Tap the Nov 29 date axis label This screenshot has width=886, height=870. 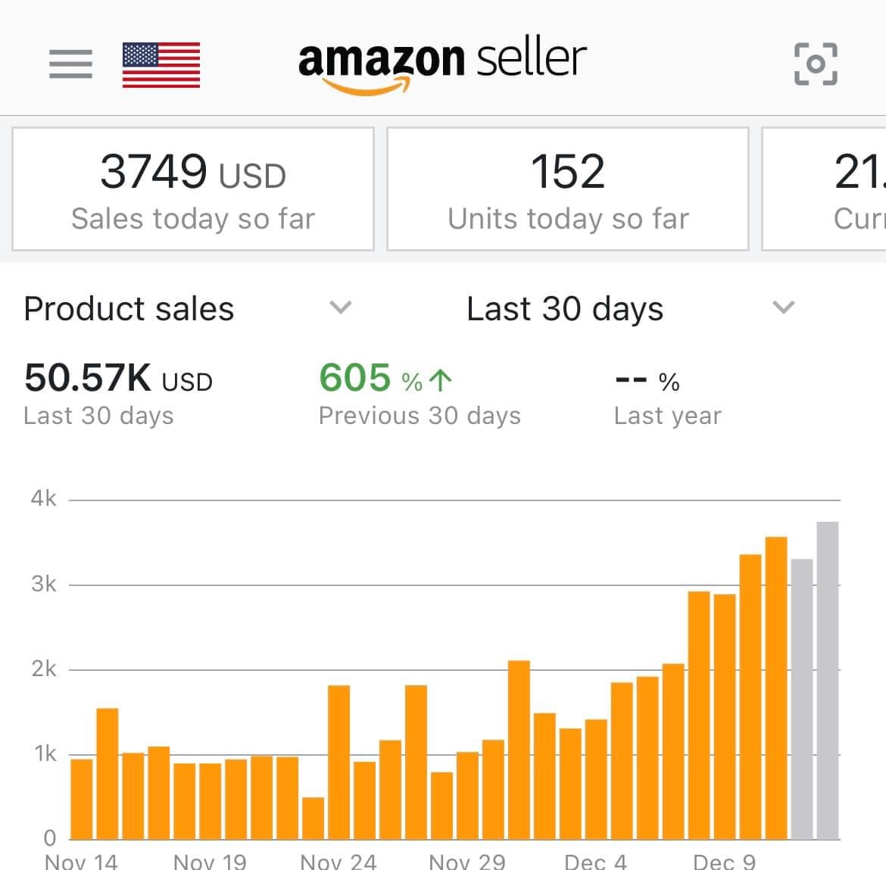tap(466, 862)
